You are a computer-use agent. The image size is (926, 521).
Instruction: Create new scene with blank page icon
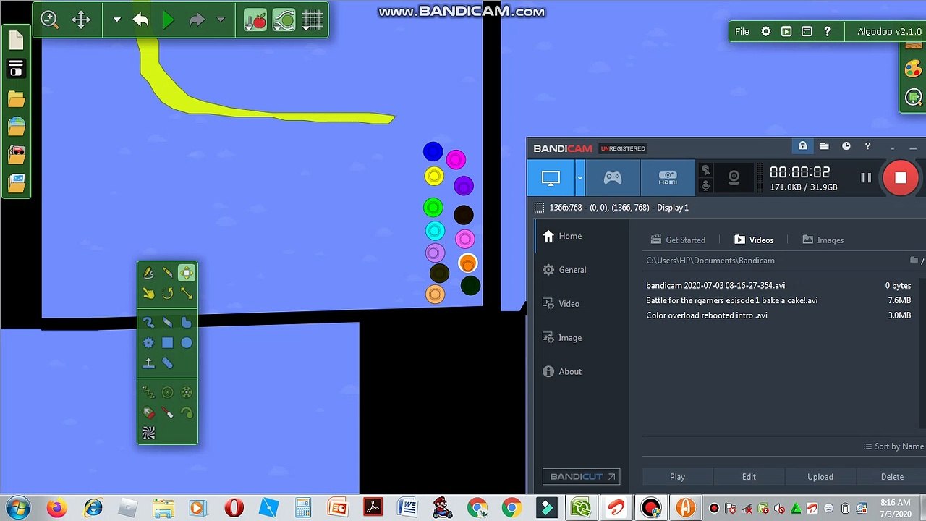coord(16,41)
